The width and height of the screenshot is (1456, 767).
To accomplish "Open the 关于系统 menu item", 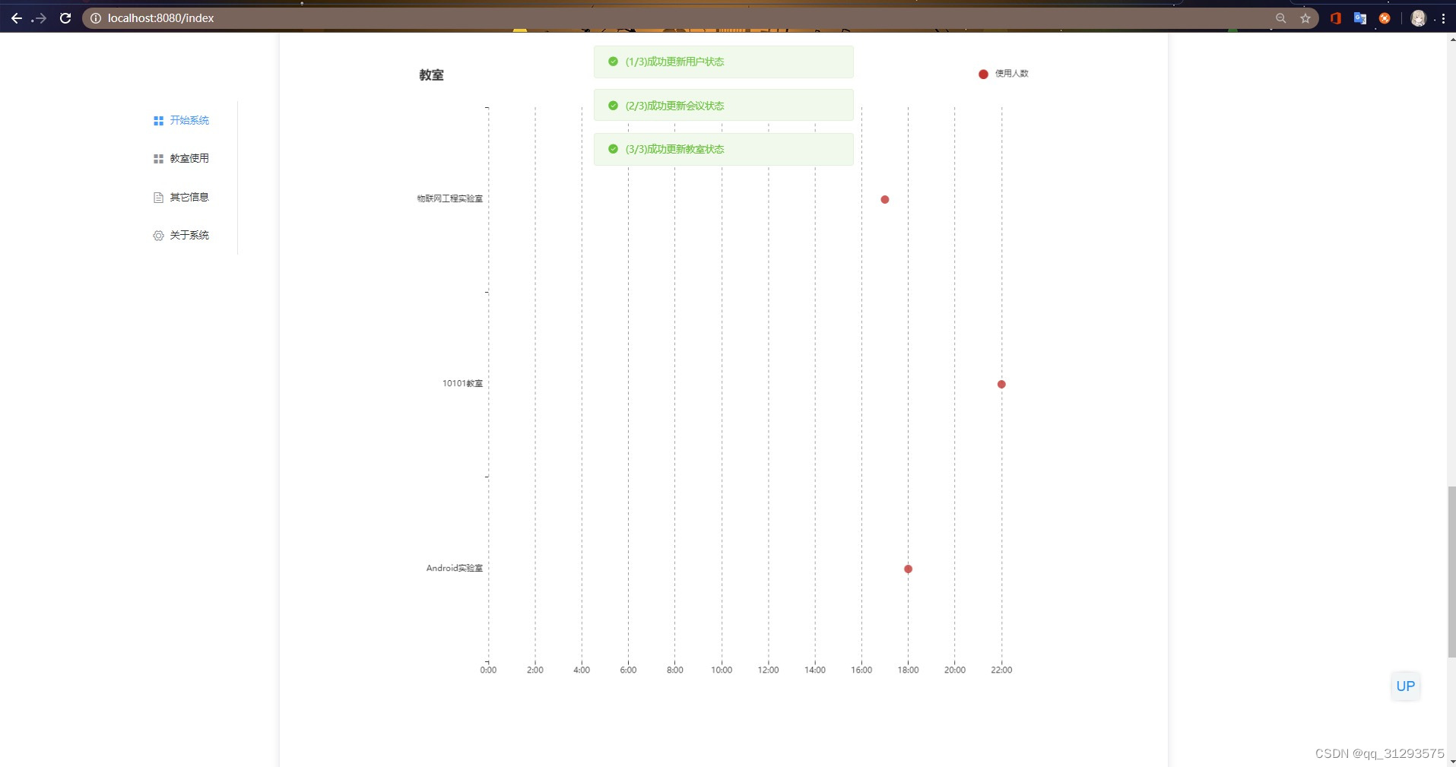I will coord(181,235).
